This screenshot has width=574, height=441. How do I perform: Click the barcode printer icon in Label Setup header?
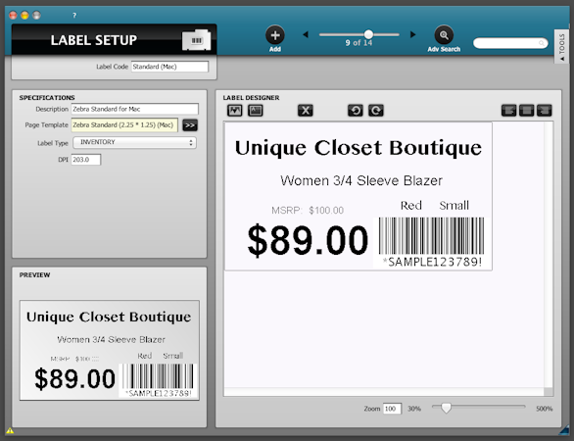(x=197, y=40)
